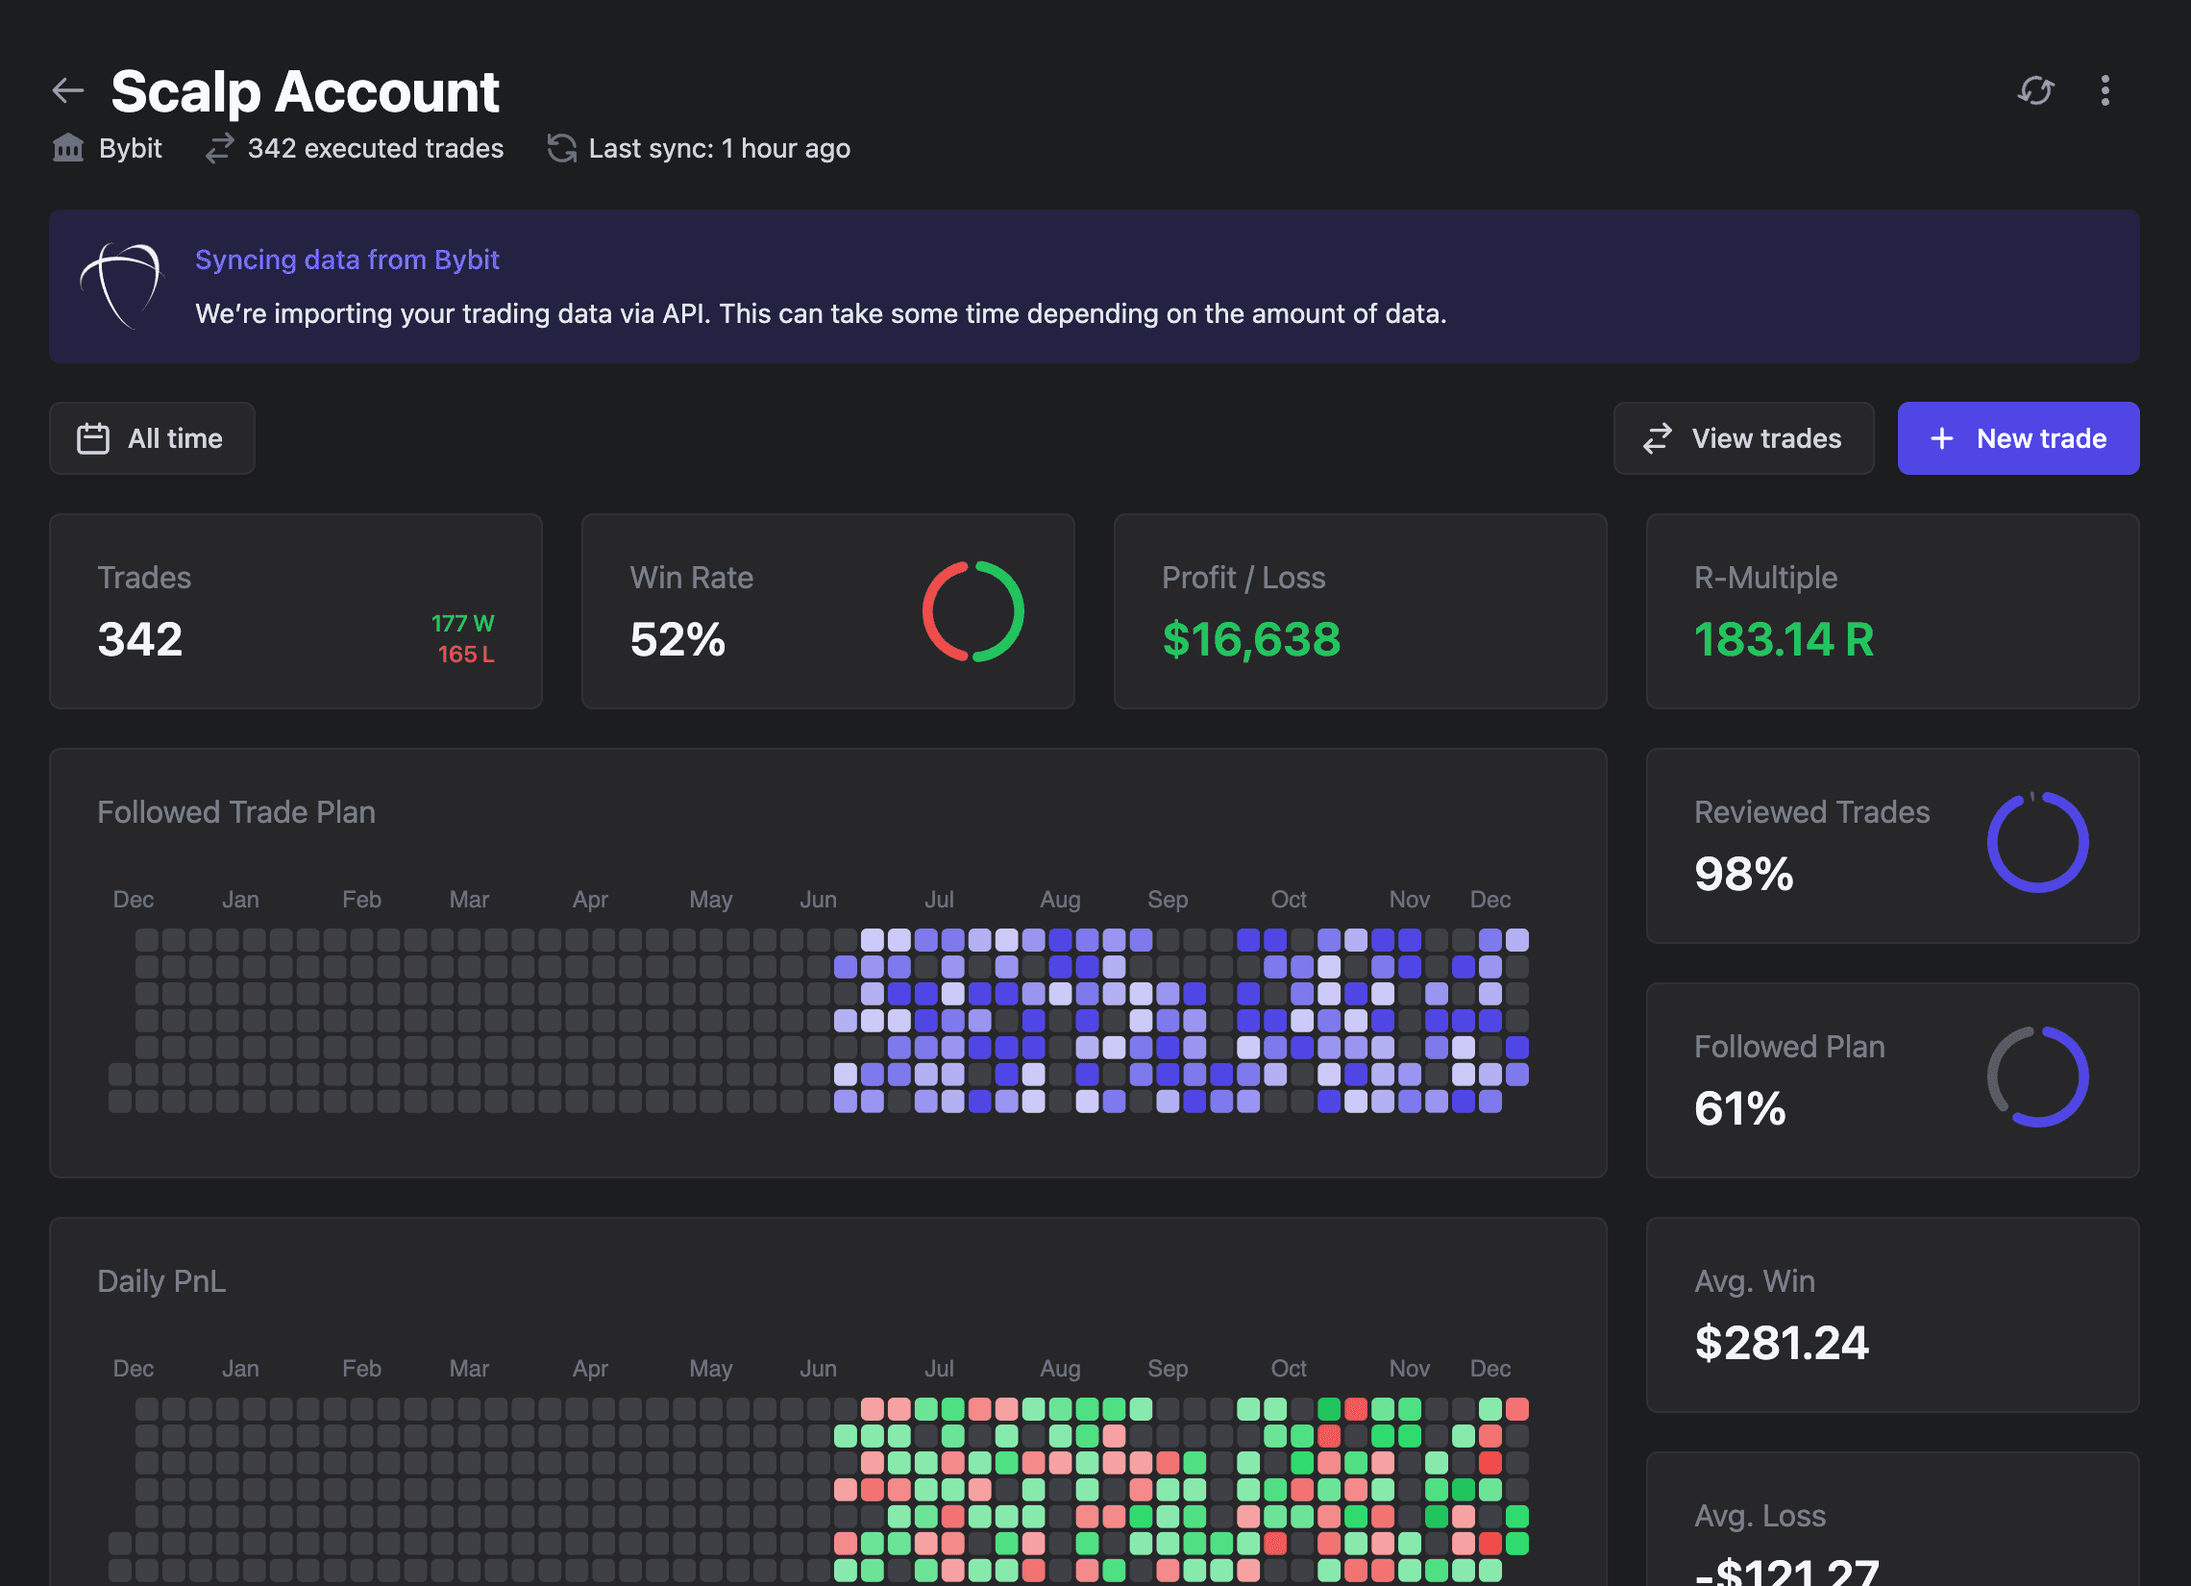Viewport: 2191px width, 1586px height.
Task: Open the three-dot more options menu
Action: click(2105, 91)
